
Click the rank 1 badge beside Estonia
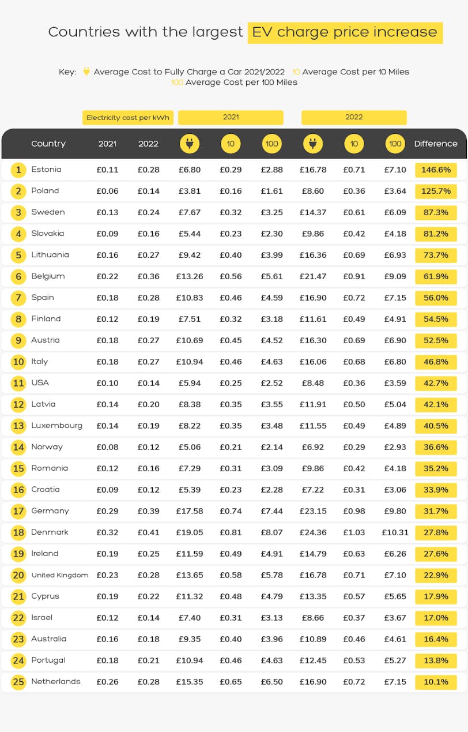18,170
